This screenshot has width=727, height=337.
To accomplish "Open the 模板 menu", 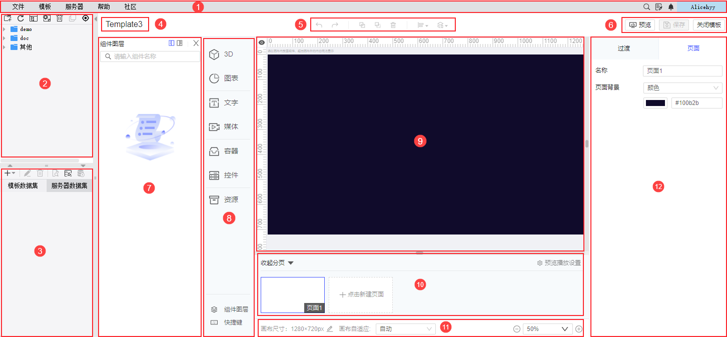I will point(45,7).
